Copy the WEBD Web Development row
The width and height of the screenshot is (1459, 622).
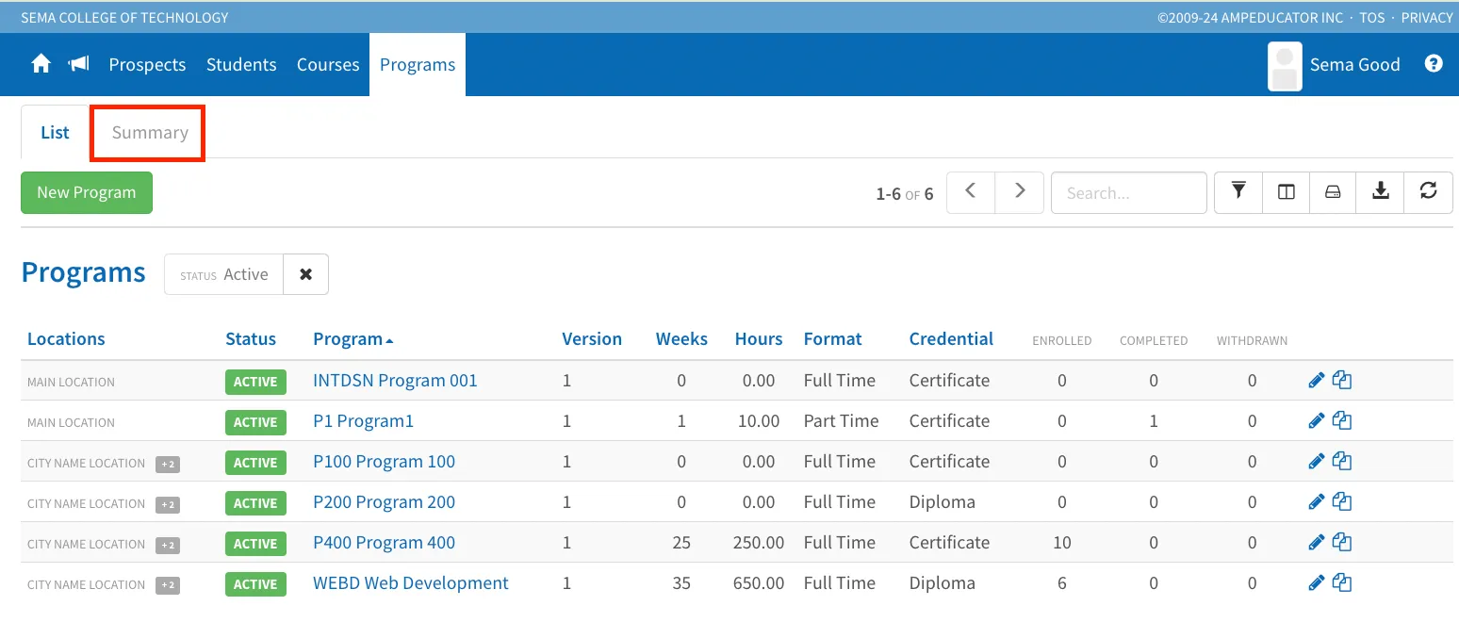point(1342,583)
